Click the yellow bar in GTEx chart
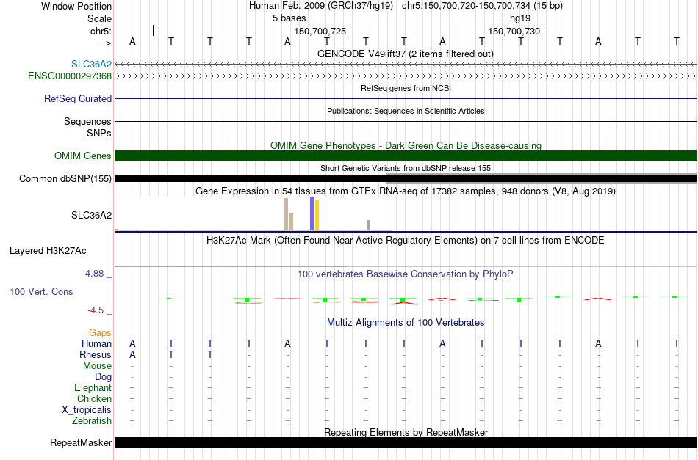This screenshot has width=698, height=460. pyautogui.click(x=317, y=215)
